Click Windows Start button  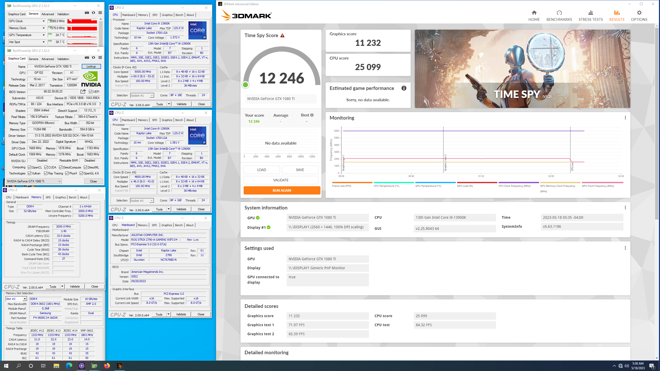coord(6,366)
